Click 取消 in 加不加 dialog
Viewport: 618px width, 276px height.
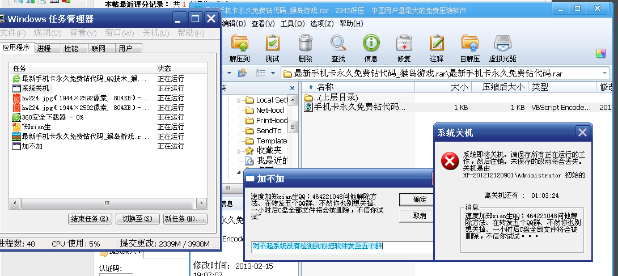point(417,216)
